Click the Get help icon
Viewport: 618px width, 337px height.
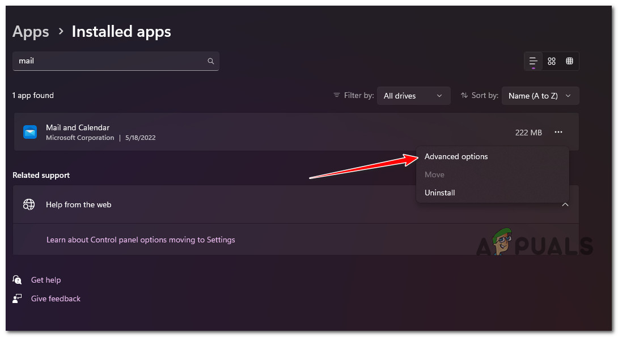18,280
